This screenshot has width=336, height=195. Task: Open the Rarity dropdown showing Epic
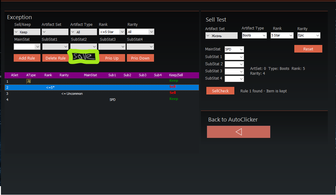click(x=309, y=35)
